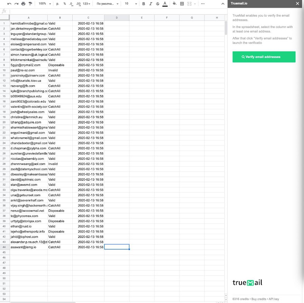The height and width of the screenshot is (303, 304).
Task: Toggle strikethrough formatting
Action: (157, 4)
